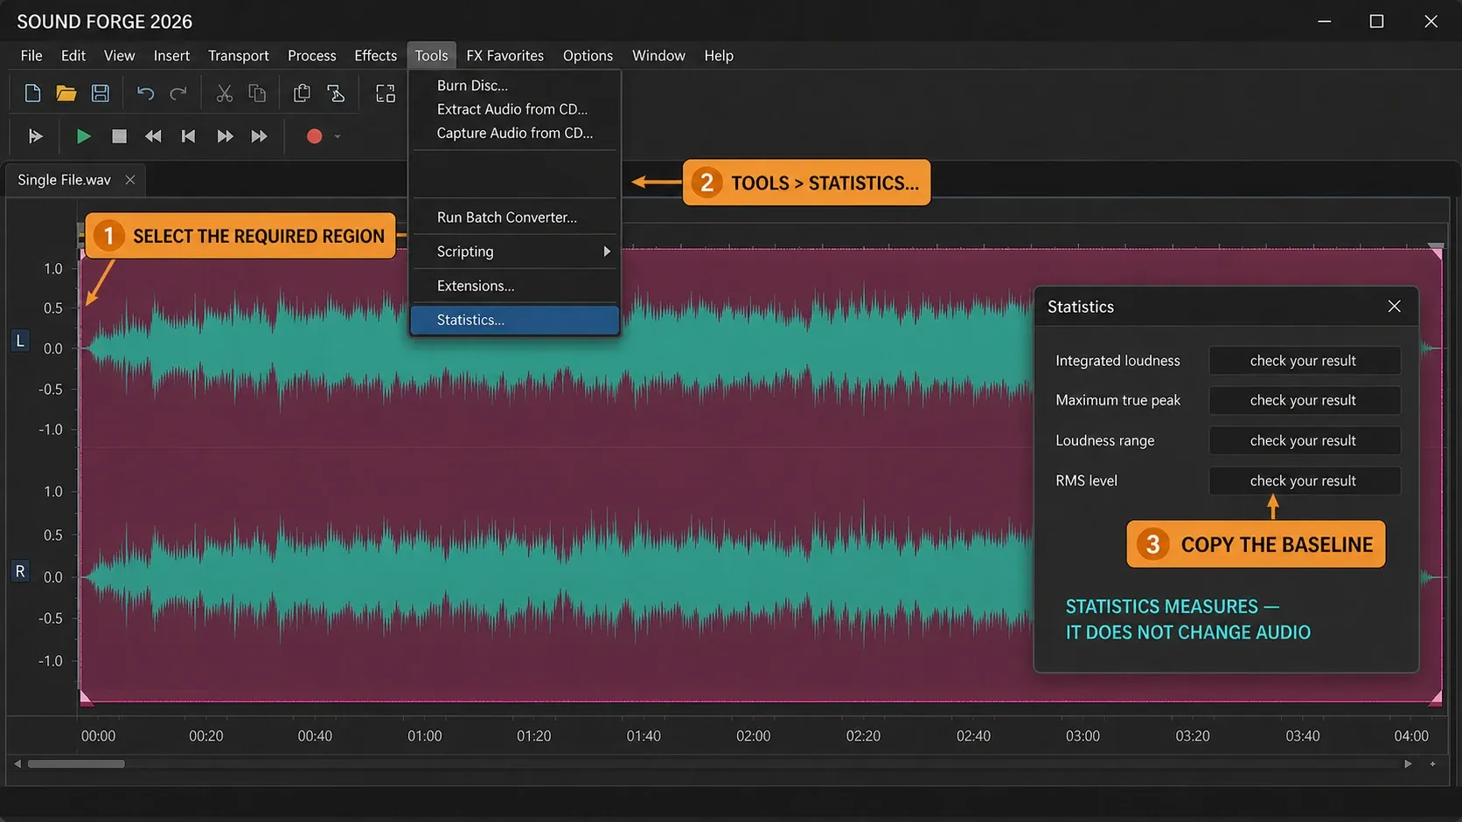Cut selection with scissors icon
This screenshot has width=1462, height=822.
[225, 93]
